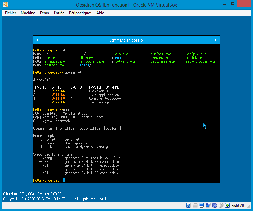Click the WAITING state of Init application row
Image resolution: width=253 pixels, height=211 pixels.
pyautogui.click(x=58, y=95)
